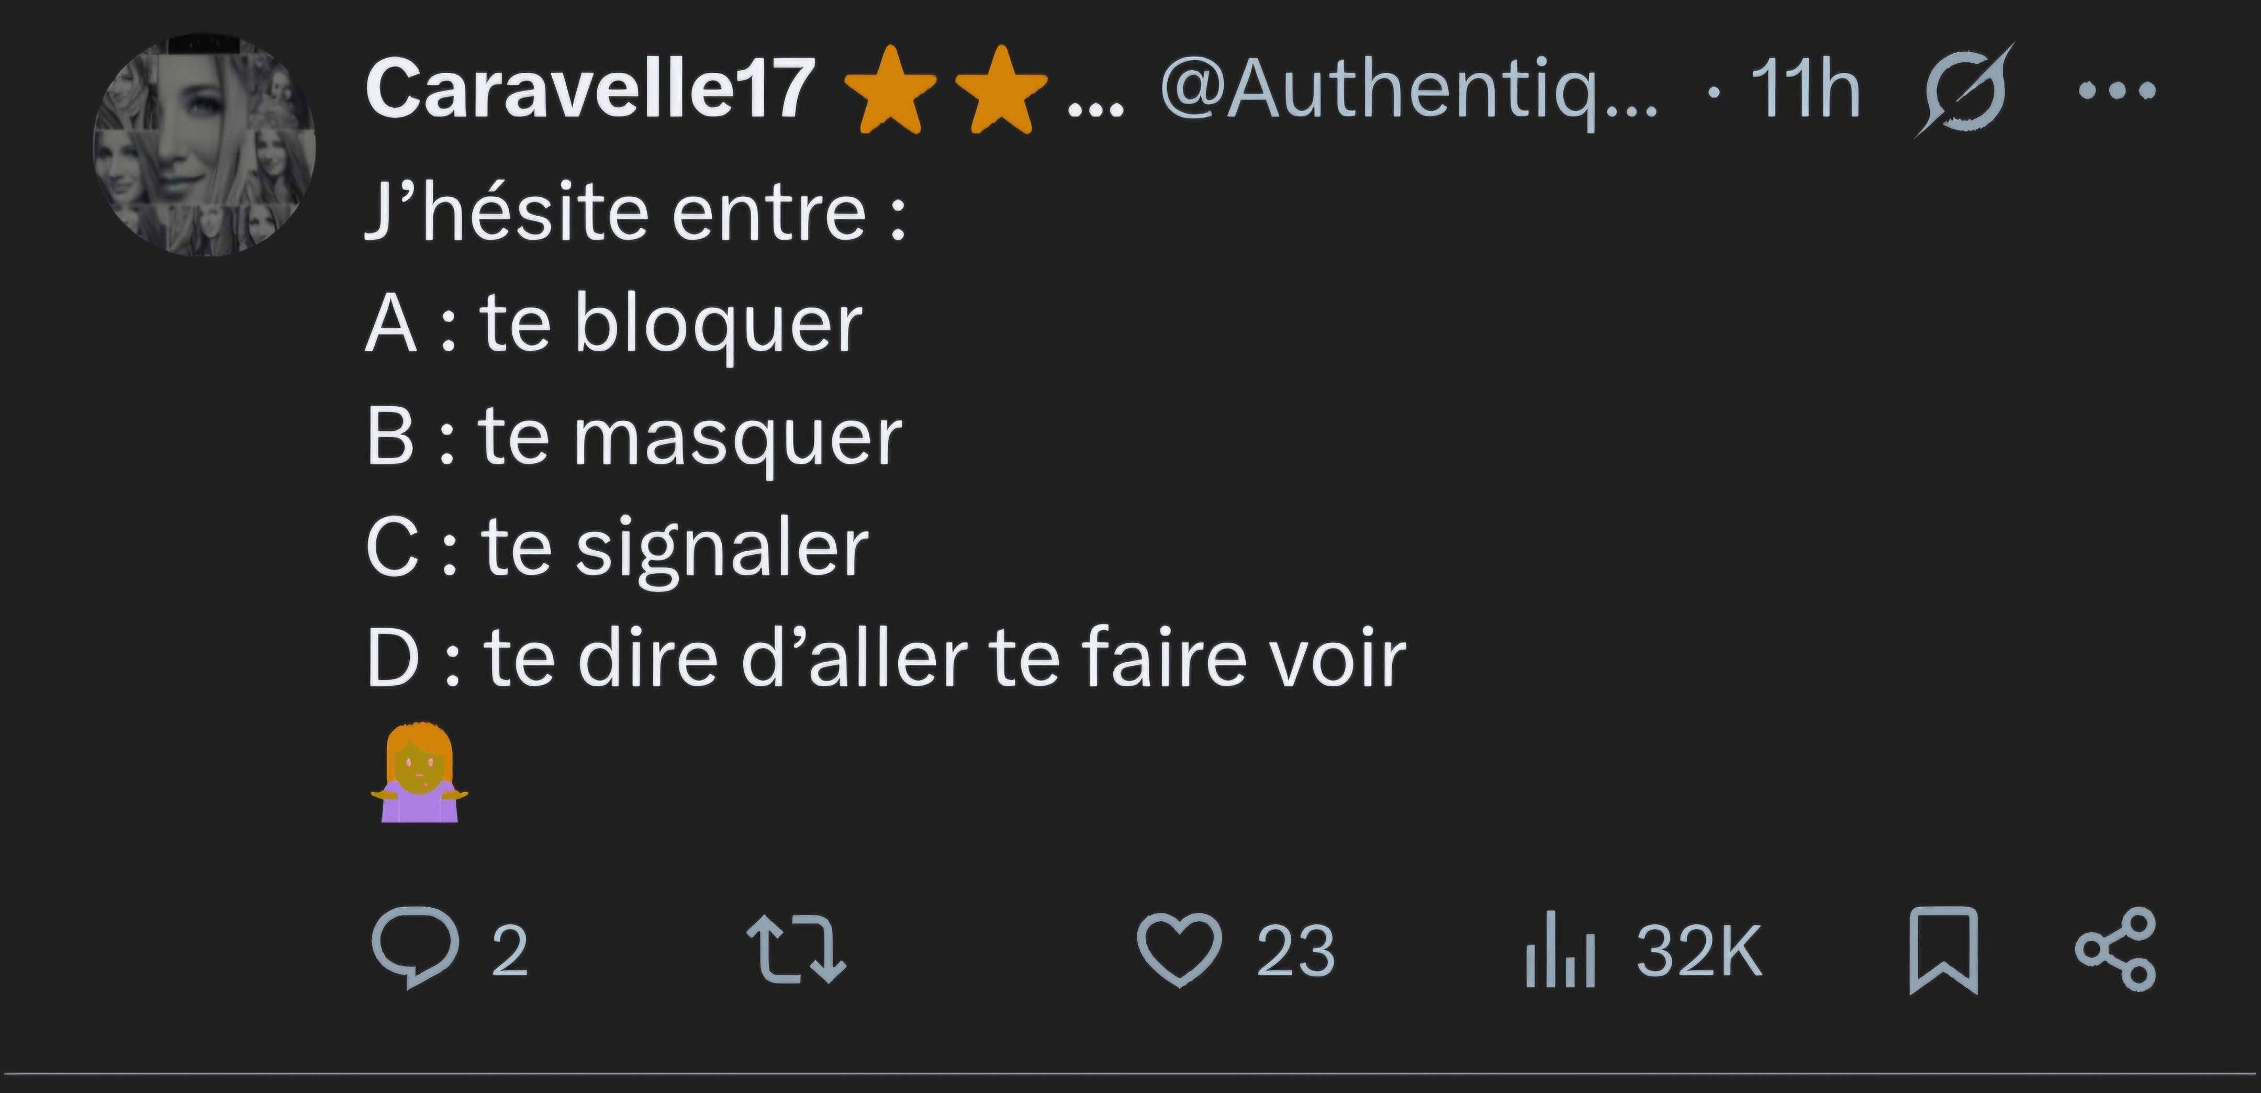Open the reply speech bubble icon
2261x1093 pixels.
pos(415,948)
